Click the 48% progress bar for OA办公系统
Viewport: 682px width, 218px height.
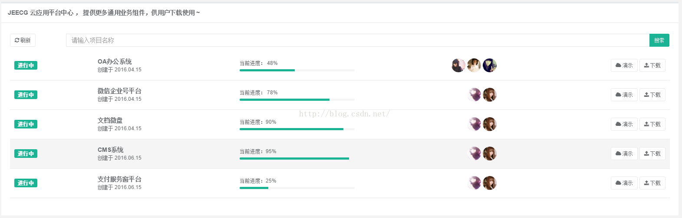point(297,70)
